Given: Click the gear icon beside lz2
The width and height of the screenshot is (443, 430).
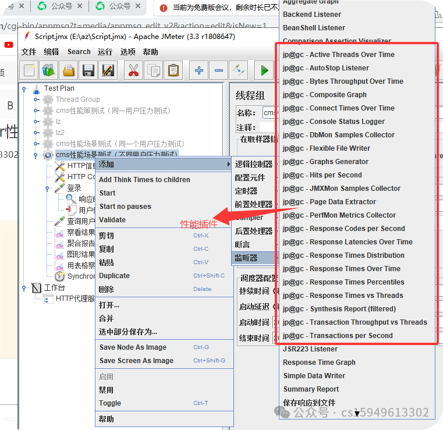Looking at the screenshot, I should (48, 133).
